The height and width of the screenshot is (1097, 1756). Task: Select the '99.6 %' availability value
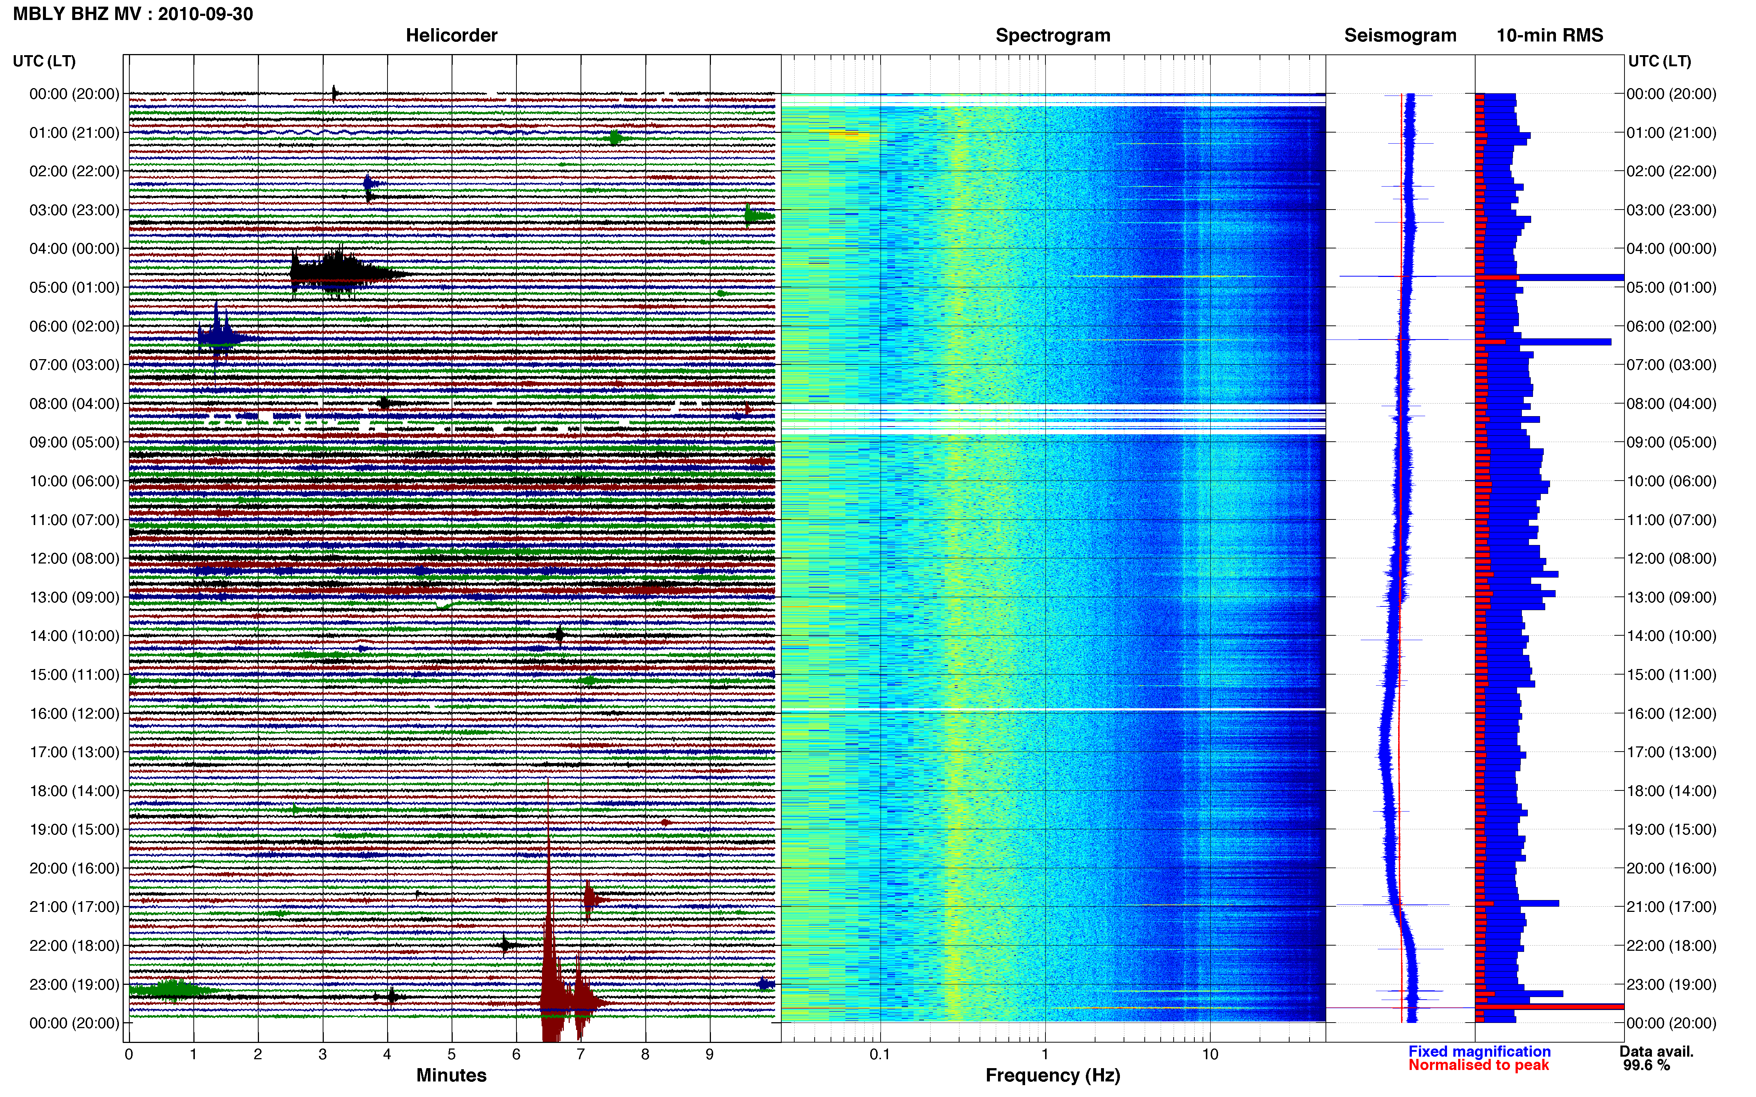tap(1646, 1065)
